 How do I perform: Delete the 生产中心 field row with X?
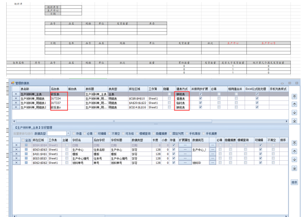[x=16, y=150]
